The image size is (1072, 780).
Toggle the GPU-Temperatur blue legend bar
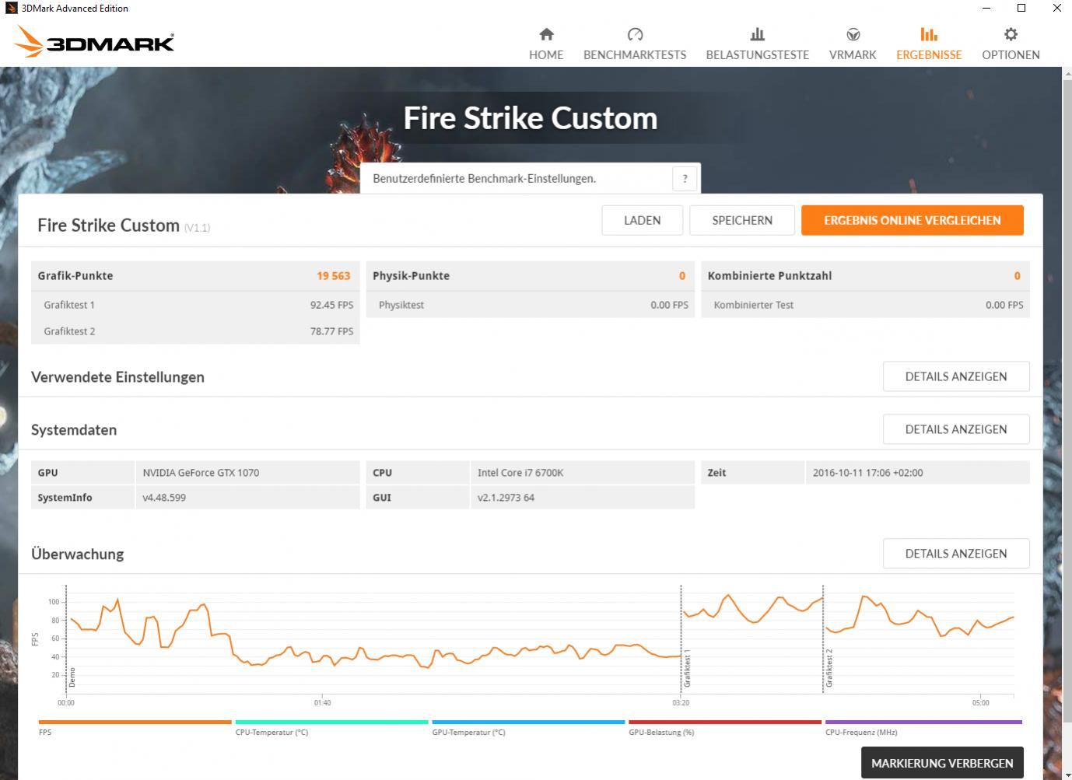tap(528, 722)
